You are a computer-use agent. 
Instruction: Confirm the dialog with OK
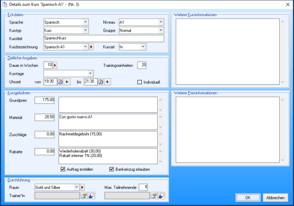(248, 198)
